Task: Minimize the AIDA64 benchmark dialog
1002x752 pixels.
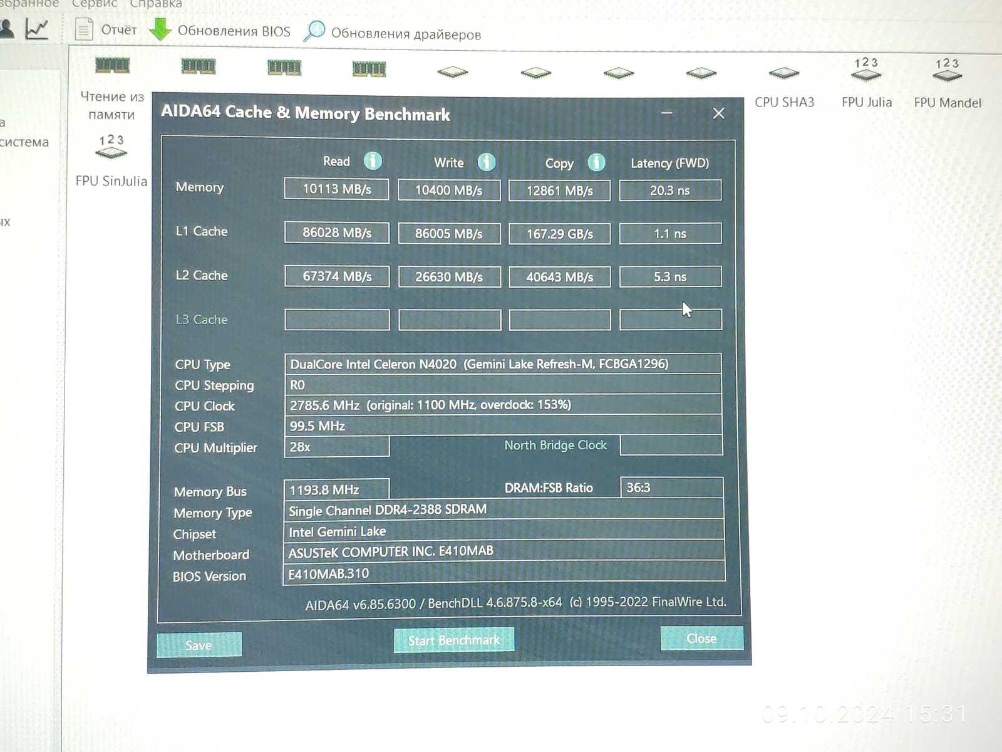Action: tap(667, 113)
